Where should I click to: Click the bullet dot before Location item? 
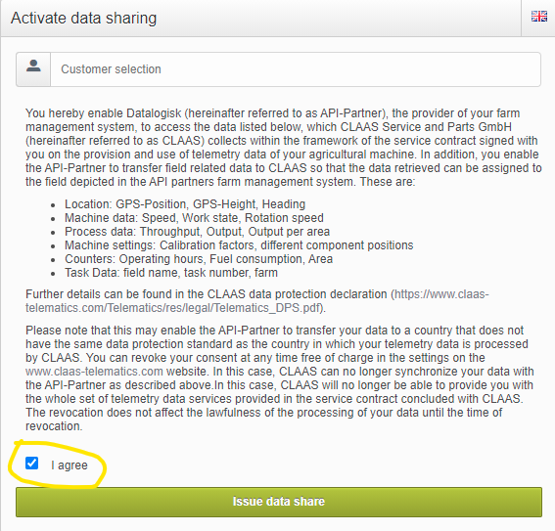point(53,205)
